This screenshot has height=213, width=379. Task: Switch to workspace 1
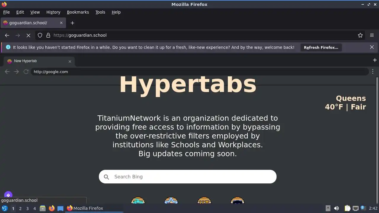pos(13,208)
